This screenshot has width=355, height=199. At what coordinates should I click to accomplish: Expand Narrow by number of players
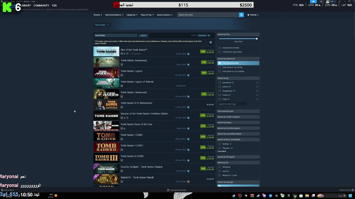238,117
